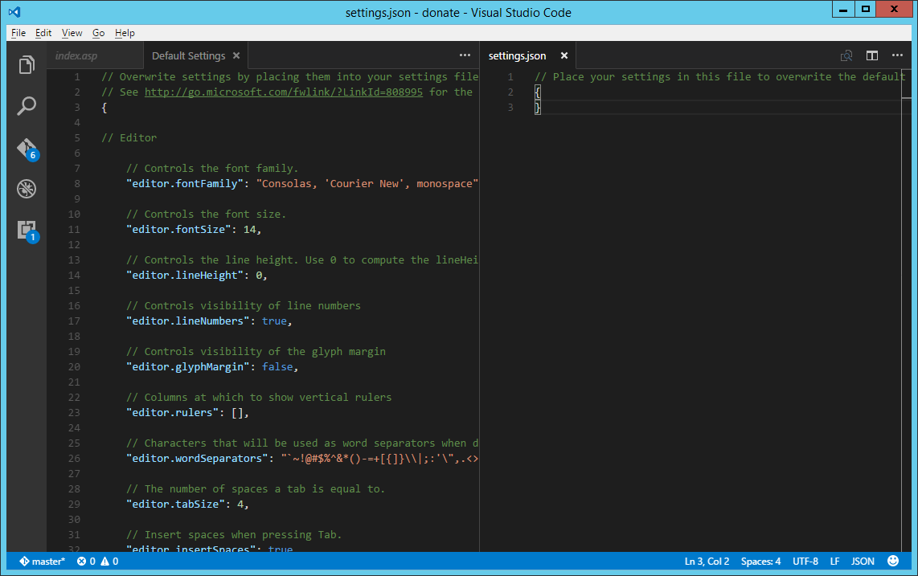Viewport: 918px width, 576px height.
Task: Open the File menu
Action: 18,33
